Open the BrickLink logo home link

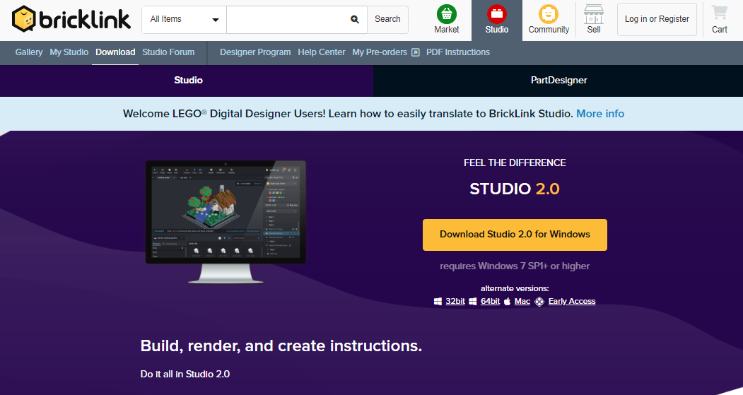click(71, 19)
